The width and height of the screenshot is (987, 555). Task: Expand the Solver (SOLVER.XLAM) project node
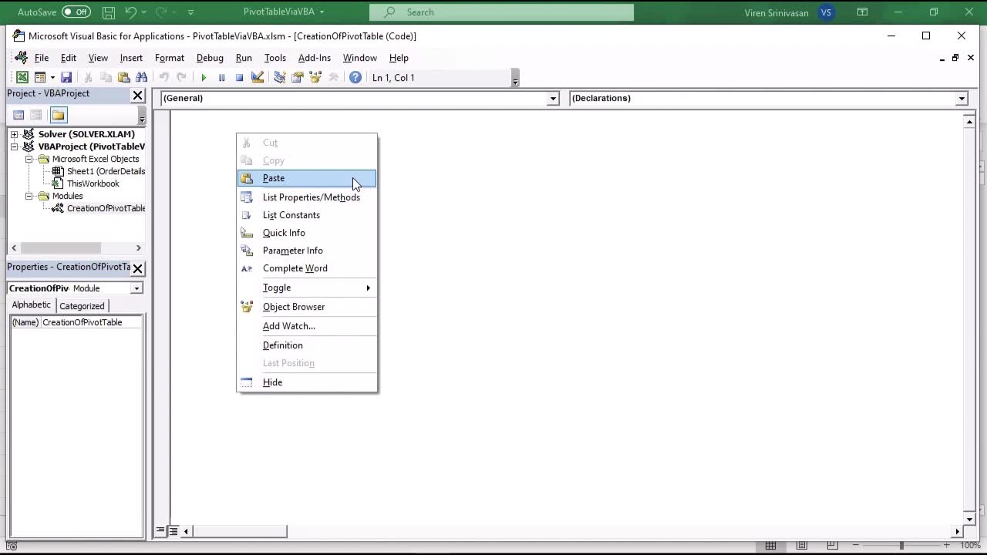coord(14,134)
